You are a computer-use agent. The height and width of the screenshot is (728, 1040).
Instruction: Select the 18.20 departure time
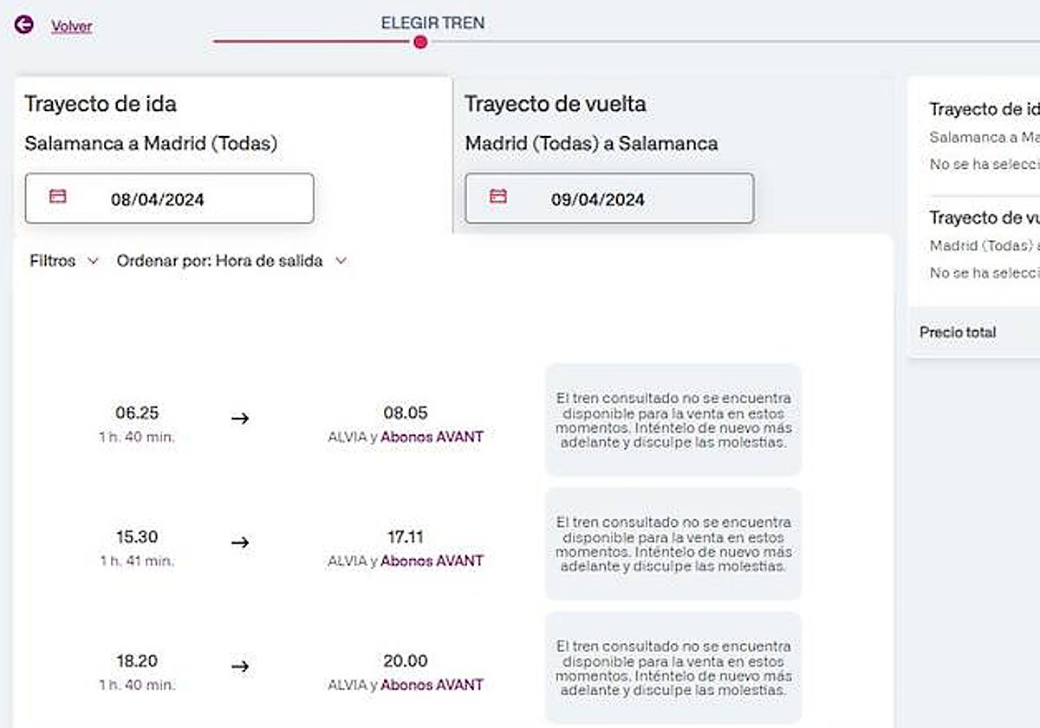pos(137,661)
